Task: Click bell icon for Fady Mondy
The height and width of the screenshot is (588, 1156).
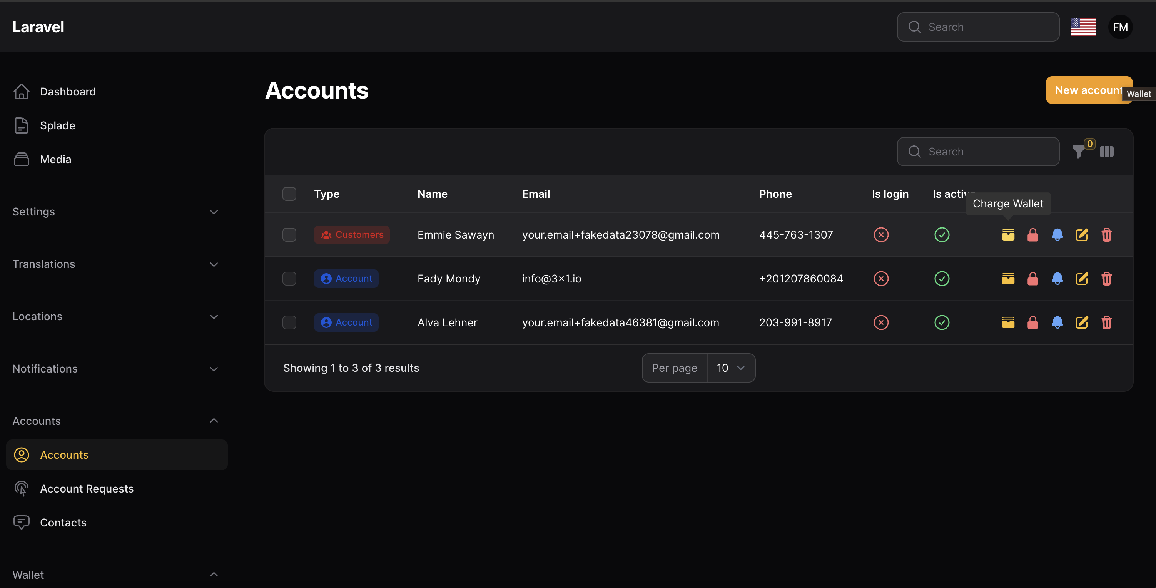Action: [x=1057, y=279]
